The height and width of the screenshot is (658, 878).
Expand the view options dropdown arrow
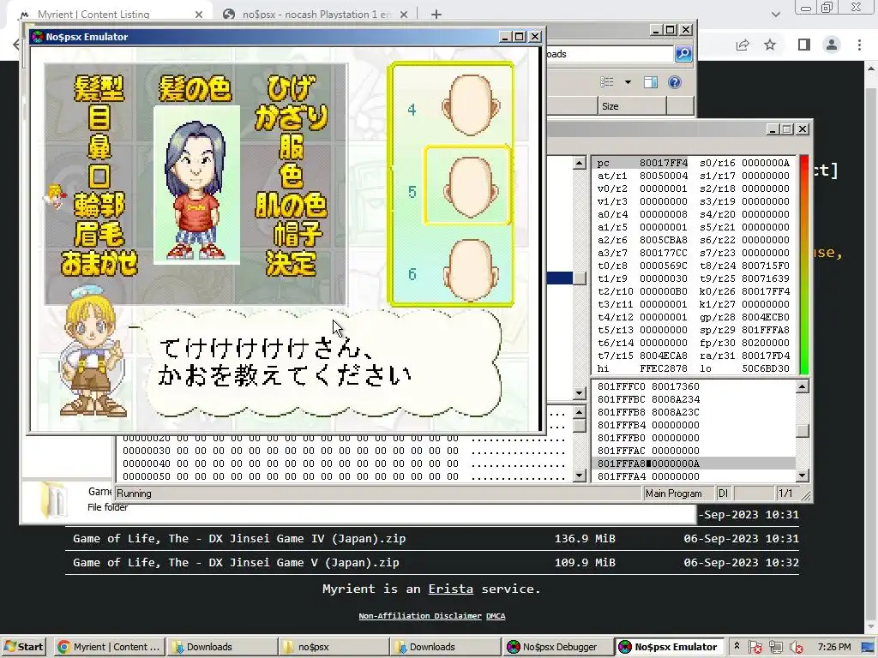(628, 82)
